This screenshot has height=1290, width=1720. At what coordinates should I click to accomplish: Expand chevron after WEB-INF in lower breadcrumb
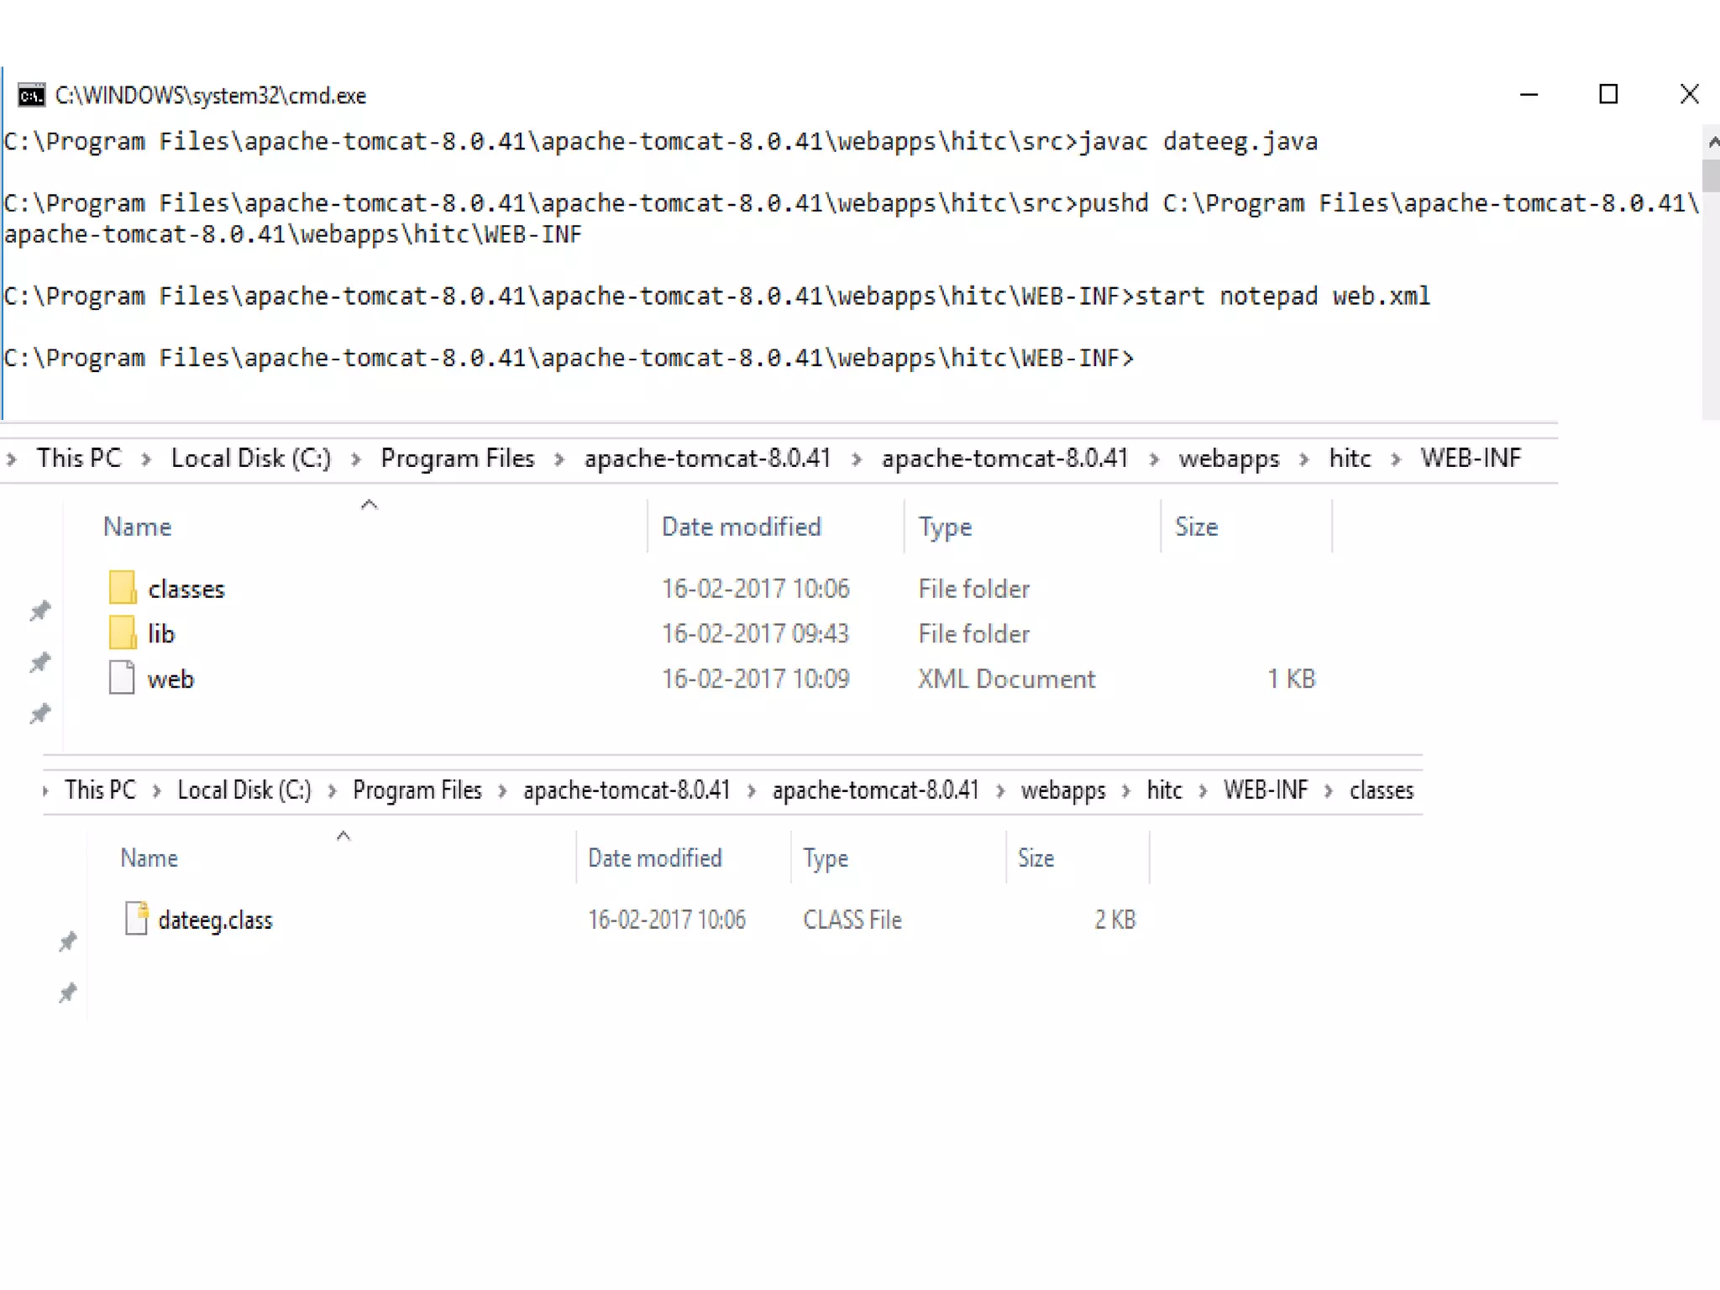[1329, 791]
